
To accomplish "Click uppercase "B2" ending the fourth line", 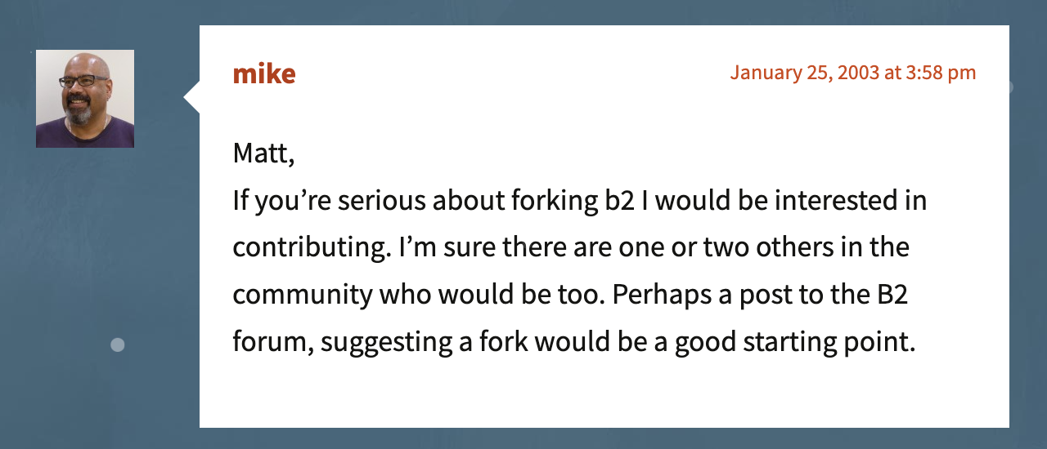I will (892, 294).
